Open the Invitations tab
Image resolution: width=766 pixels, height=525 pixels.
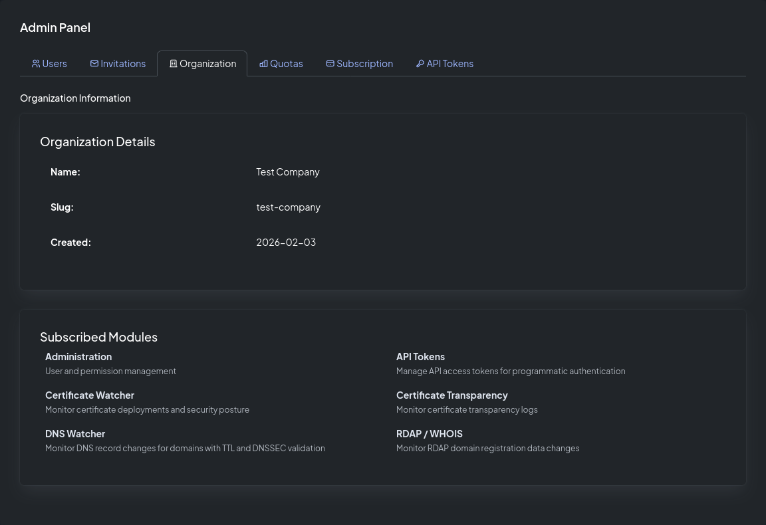118,64
